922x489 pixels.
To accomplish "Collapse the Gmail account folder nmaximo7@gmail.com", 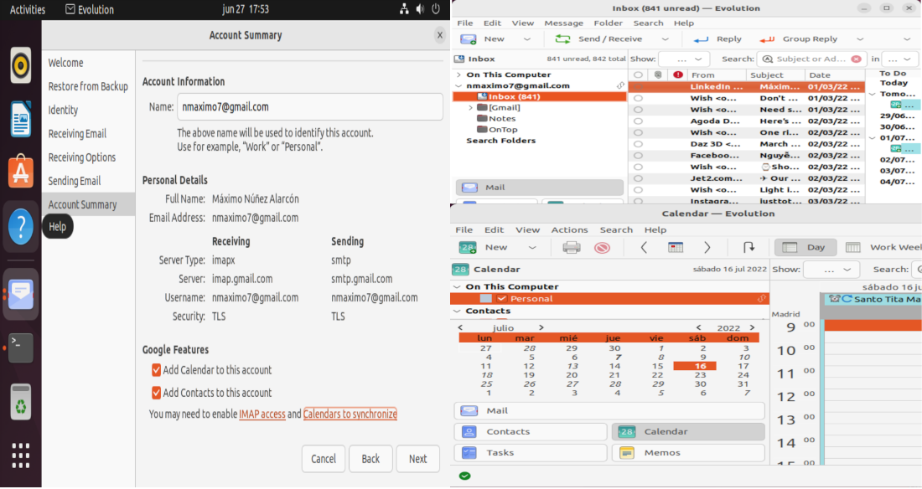I will tap(459, 85).
